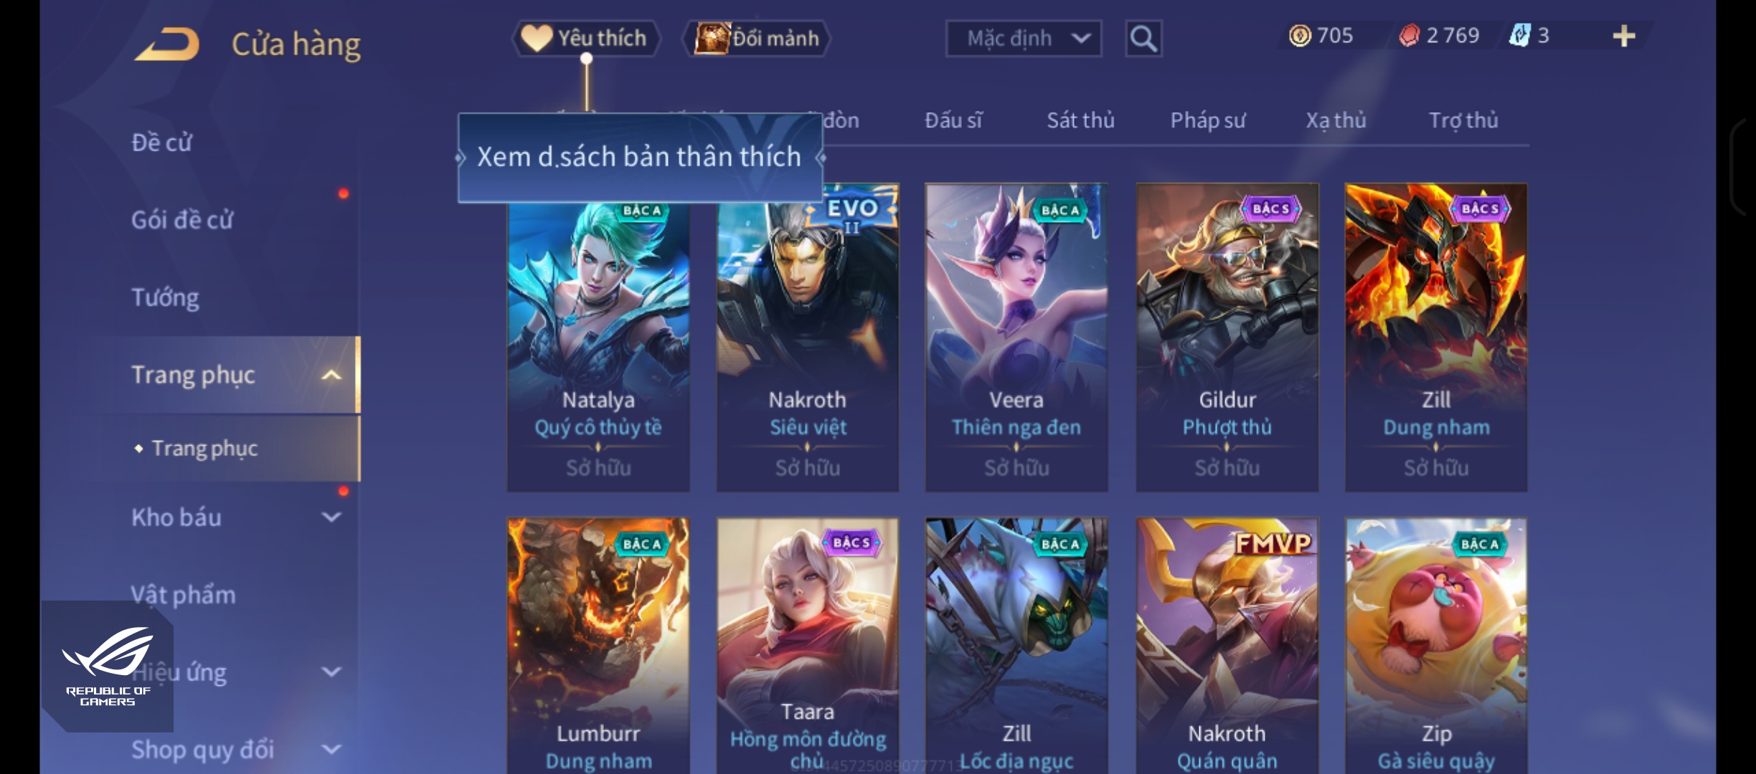Collapse the Trang phục sidebar section
Image resolution: width=1756 pixels, height=774 pixels.
coord(331,375)
